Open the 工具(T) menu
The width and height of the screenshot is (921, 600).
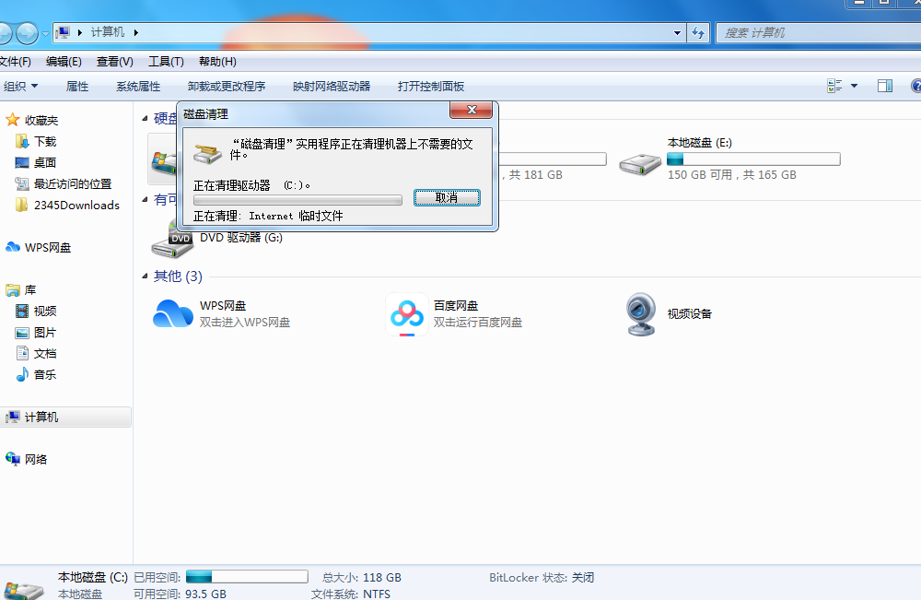point(166,62)
